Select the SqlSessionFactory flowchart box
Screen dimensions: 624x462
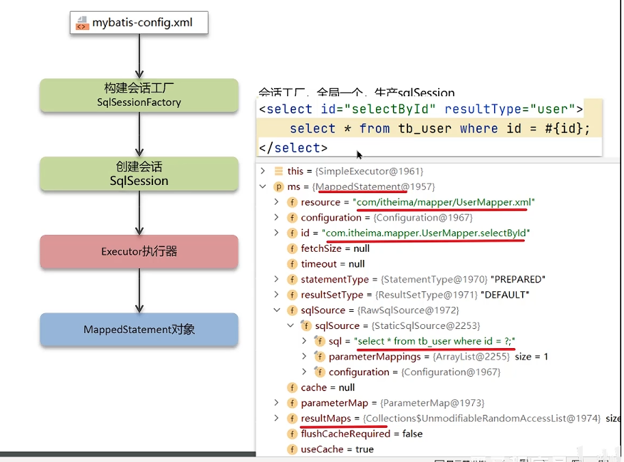pyautogui.click(x=139, y=96)
